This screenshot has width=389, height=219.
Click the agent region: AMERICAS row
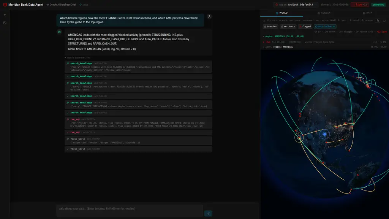coord(324,47)
